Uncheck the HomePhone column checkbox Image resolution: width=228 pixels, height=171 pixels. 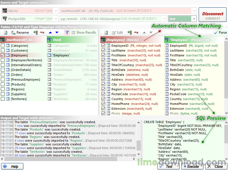[x=103, y=104]
